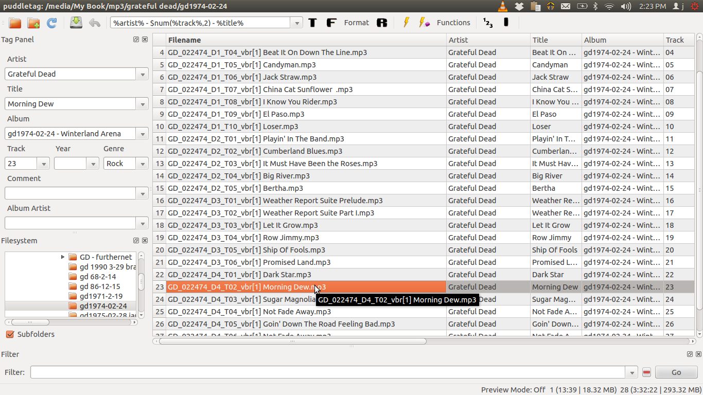Viewport: 703px width, 395px height.
Task: Open the Dropbox tray icon
Action: (x=519, y=6)
